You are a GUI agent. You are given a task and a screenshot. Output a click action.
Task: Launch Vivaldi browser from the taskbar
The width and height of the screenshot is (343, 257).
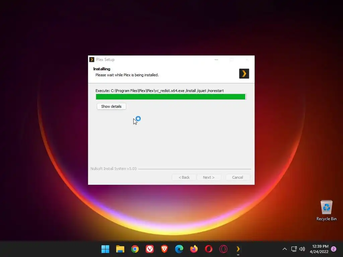(150, 249)
